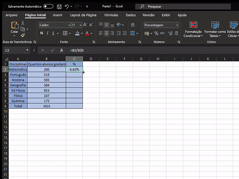Click the cancel X formula icon
This screenshot has height=179, width=239.
click(43, 50)
